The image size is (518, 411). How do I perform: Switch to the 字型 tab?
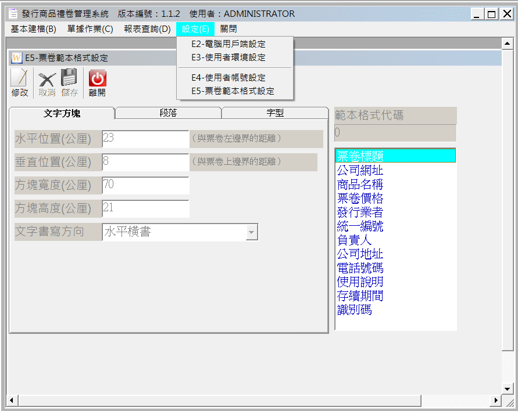coord(275,113)
